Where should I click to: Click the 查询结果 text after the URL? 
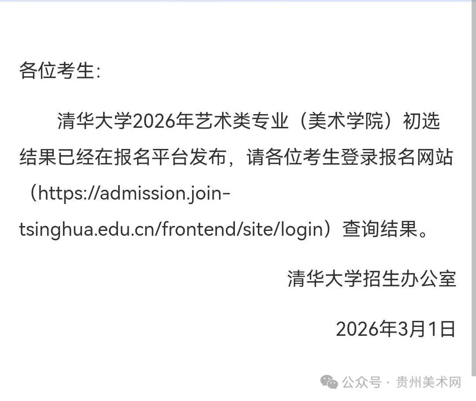tap(379, 229)
